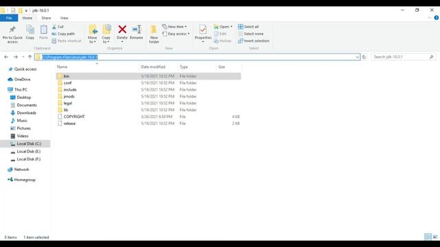Click the Open dropdown in ribbon
440x247 pixels.
tap(223, 27)
